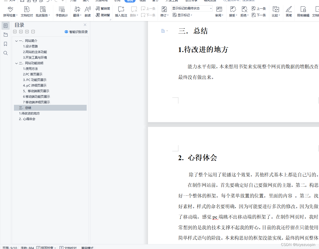Close the 目录 navigation panel
Image resolution: width=319 pixels, height=249 pixels.
(x=85, y=25)
